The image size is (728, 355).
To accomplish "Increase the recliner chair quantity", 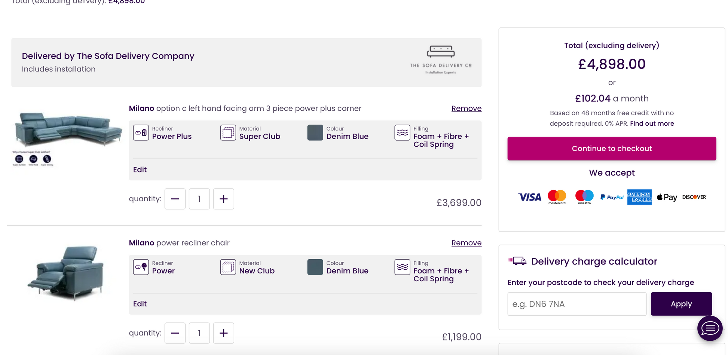I will [223, 333].
